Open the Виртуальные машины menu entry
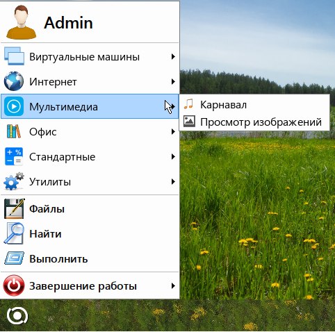The image size is (335, 332). click(90, 56)
